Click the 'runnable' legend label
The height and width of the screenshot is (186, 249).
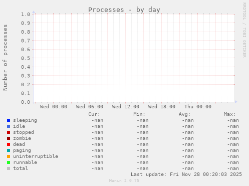tap(25, 162)
